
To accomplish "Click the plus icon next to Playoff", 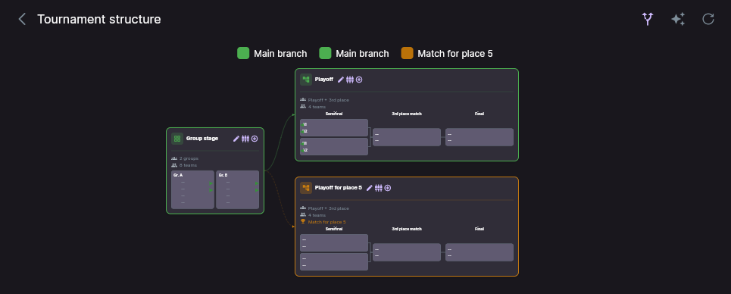I will (x=359, y=80).
